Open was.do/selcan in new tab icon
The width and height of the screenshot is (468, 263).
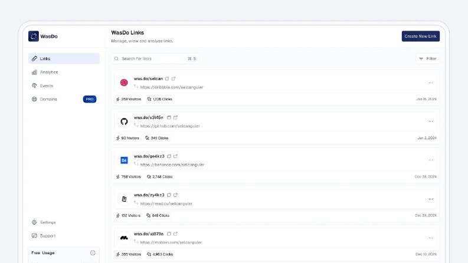coord(174,78)
